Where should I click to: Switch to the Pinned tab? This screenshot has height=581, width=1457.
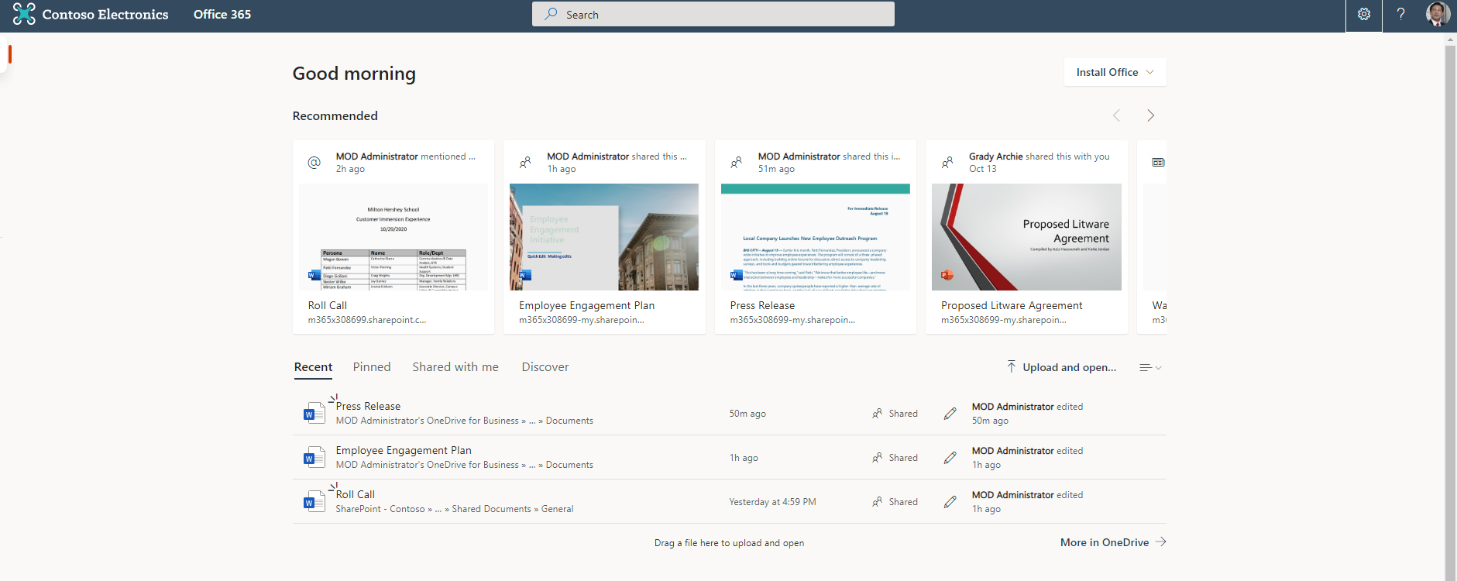click(x=372, y=367)
